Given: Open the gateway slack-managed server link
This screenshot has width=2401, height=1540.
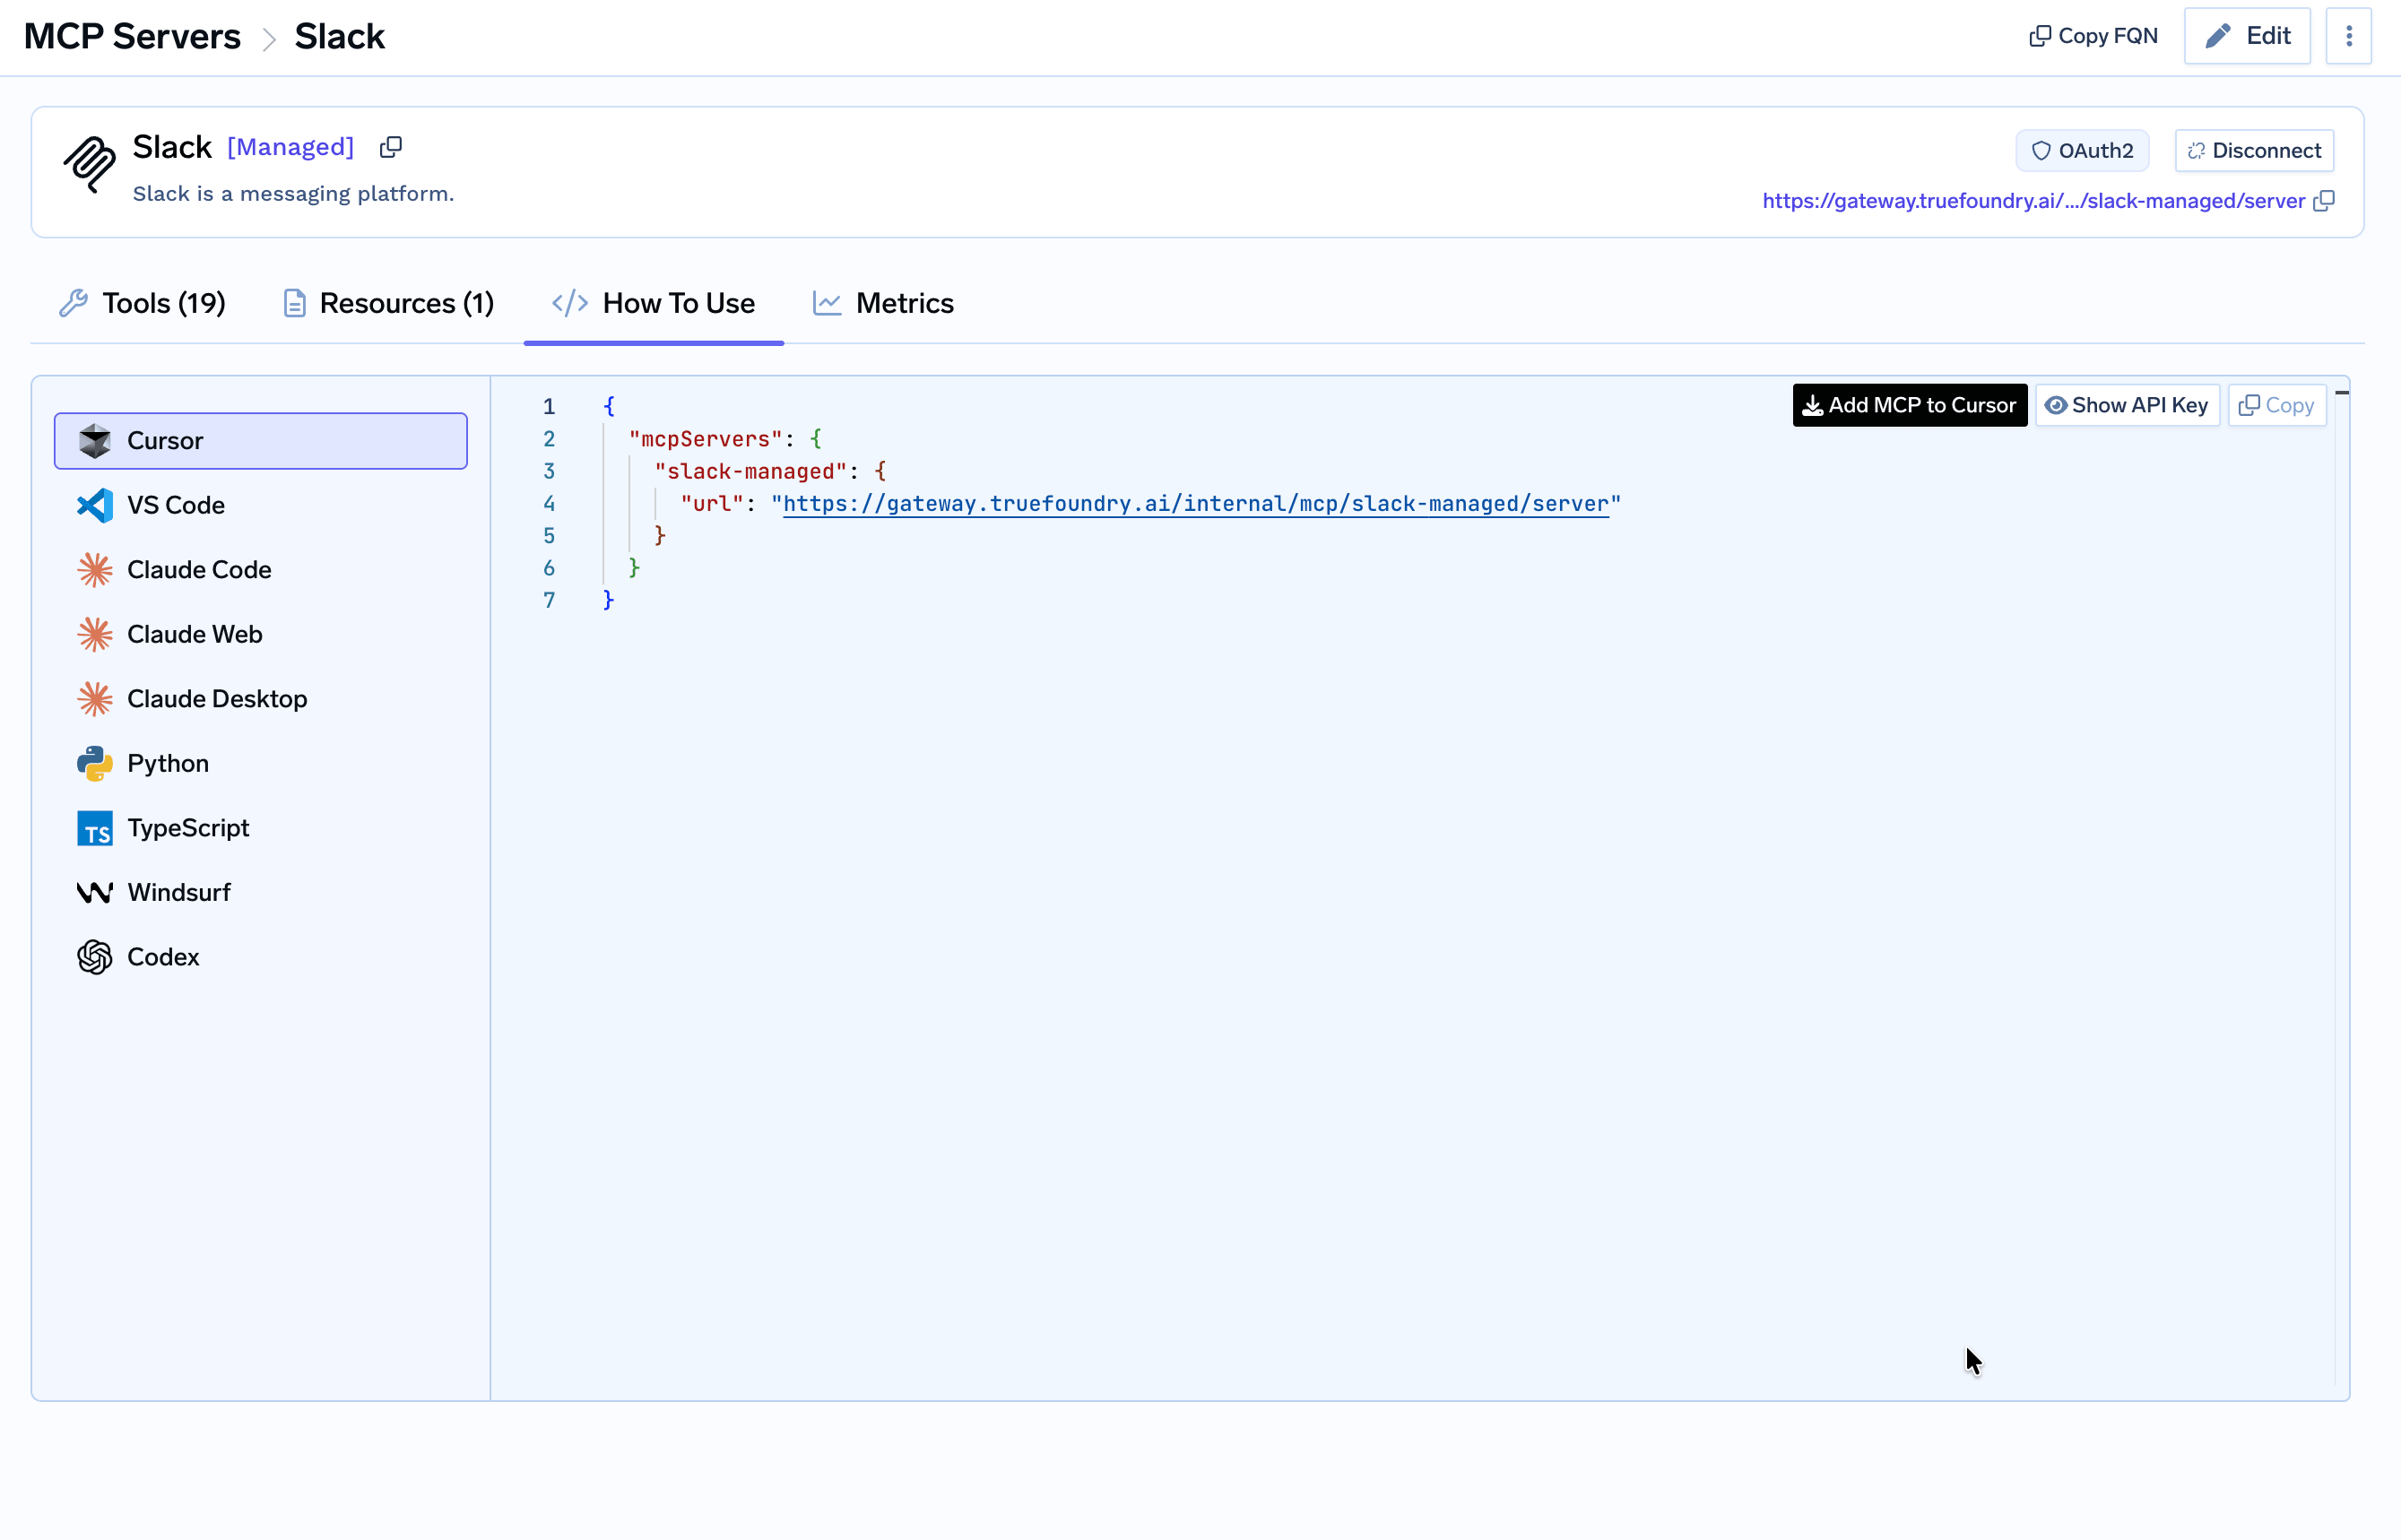Looking at the screenshot, I should (x=2033, y=201).
